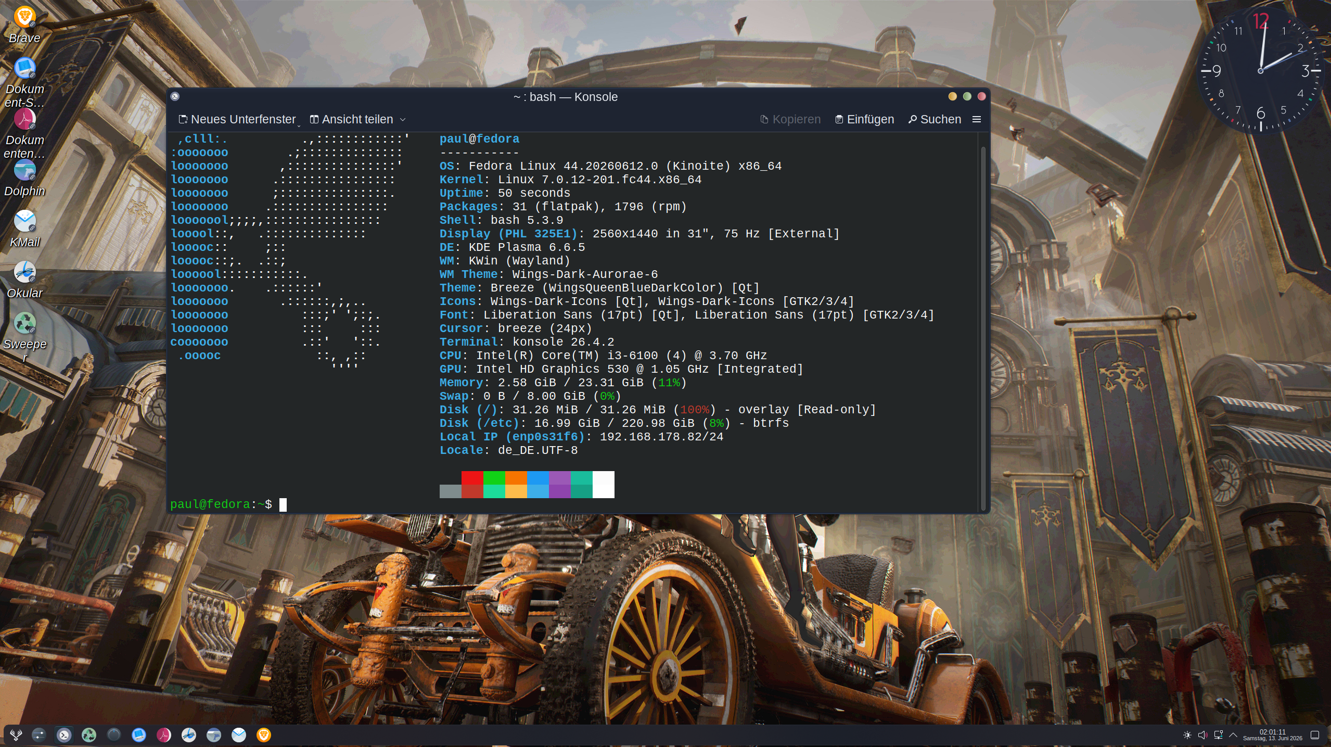Viewport: 1331px width, 747px height.
Task: Expand hidden system tray icons arrow
Action: [x=1233, y=735]
